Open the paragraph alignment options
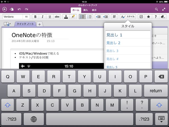This screenshot has width=169, height=127. click(114, 17)
